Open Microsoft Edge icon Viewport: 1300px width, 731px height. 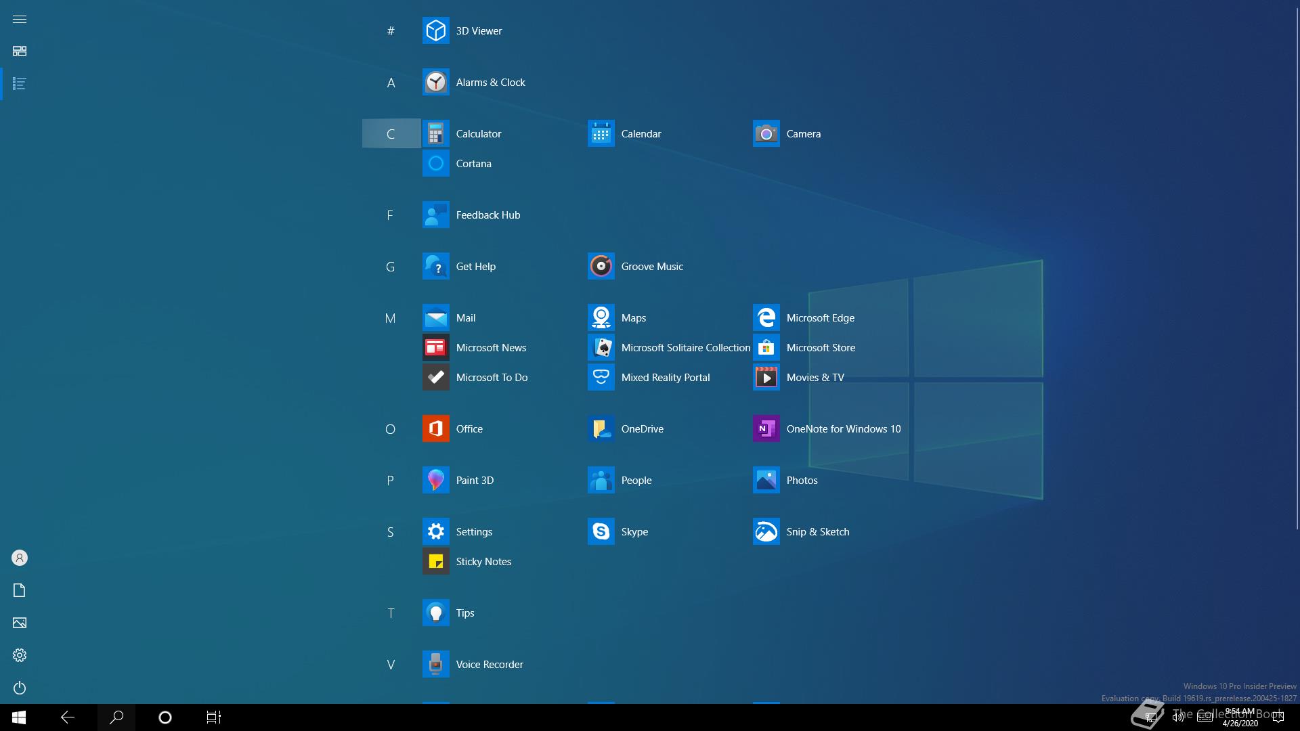coord(766,317)
